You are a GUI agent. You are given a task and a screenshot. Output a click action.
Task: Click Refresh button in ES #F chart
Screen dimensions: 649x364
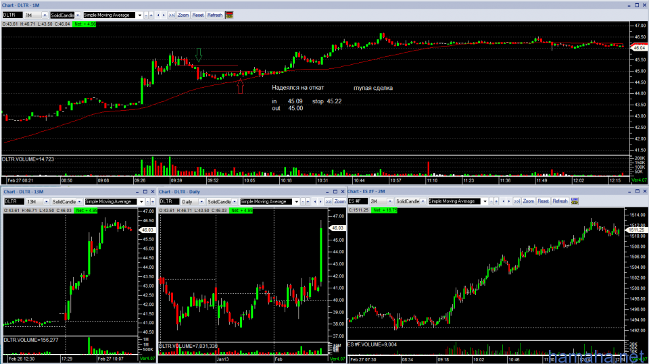pyautogui.click(x=560, y=201)
